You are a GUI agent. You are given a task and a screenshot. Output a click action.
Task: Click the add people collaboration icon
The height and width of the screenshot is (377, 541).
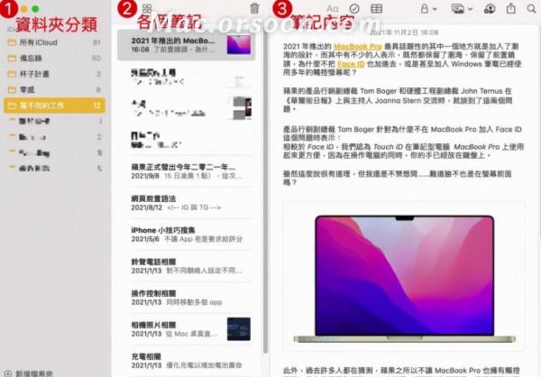pos(490,9)
